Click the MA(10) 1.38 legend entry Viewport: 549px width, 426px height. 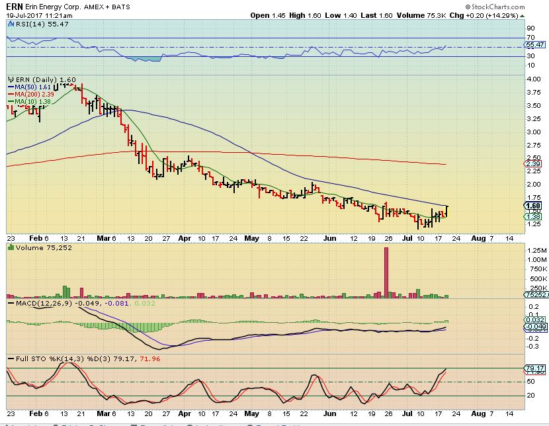click(x=29, y=102)
